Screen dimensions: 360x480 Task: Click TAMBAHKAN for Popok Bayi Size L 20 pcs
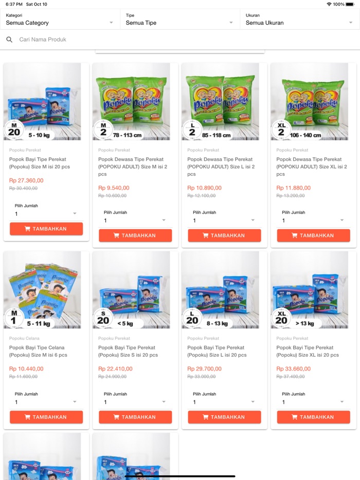pyautogui.click(x=224, y=417)
